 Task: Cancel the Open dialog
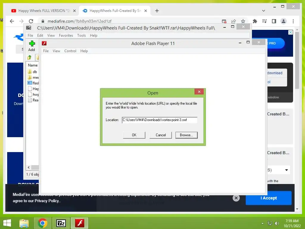tap(161, 135)
